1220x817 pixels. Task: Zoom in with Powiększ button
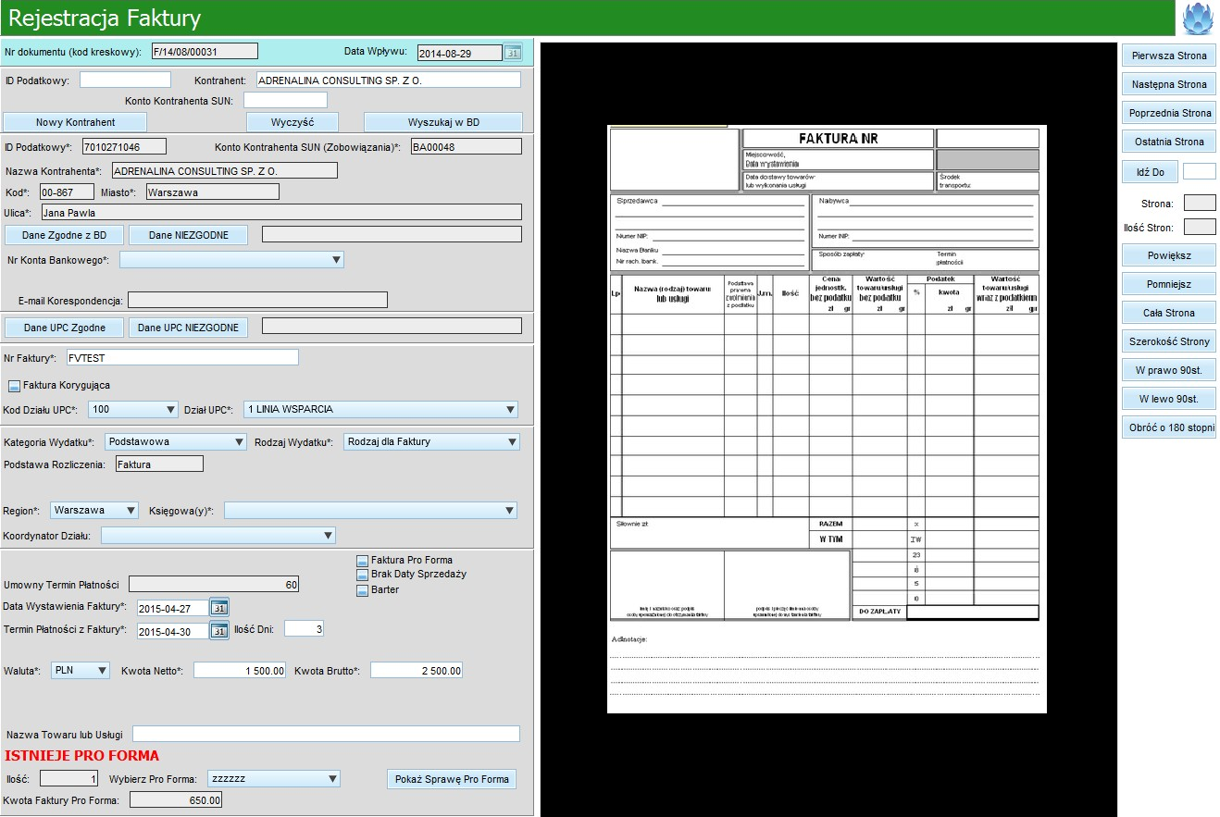coord(1169,255)
